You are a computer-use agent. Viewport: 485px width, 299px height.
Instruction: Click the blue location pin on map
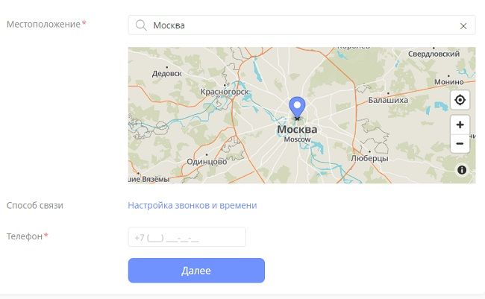[x=297, y=108]
